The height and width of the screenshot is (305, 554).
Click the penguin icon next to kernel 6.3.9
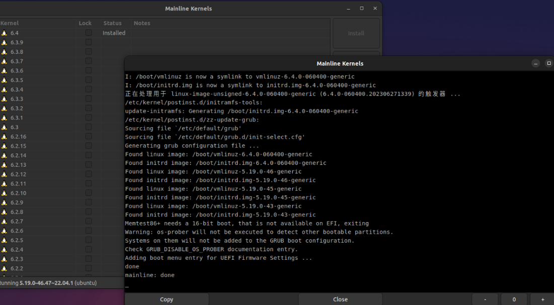4,42
